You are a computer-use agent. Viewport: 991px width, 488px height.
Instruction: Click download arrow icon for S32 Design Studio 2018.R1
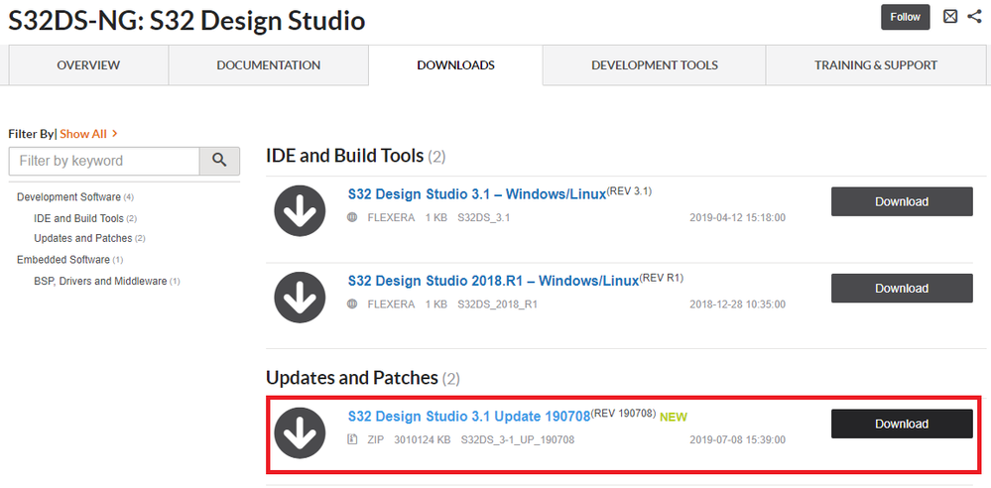tap(300, 297)
